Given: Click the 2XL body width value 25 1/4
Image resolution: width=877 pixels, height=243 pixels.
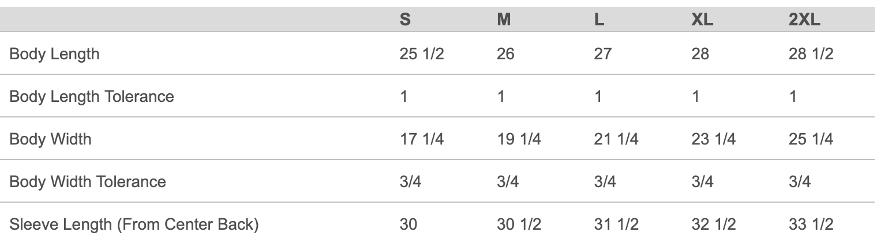Looking at the screenshot, I should 811,139.
